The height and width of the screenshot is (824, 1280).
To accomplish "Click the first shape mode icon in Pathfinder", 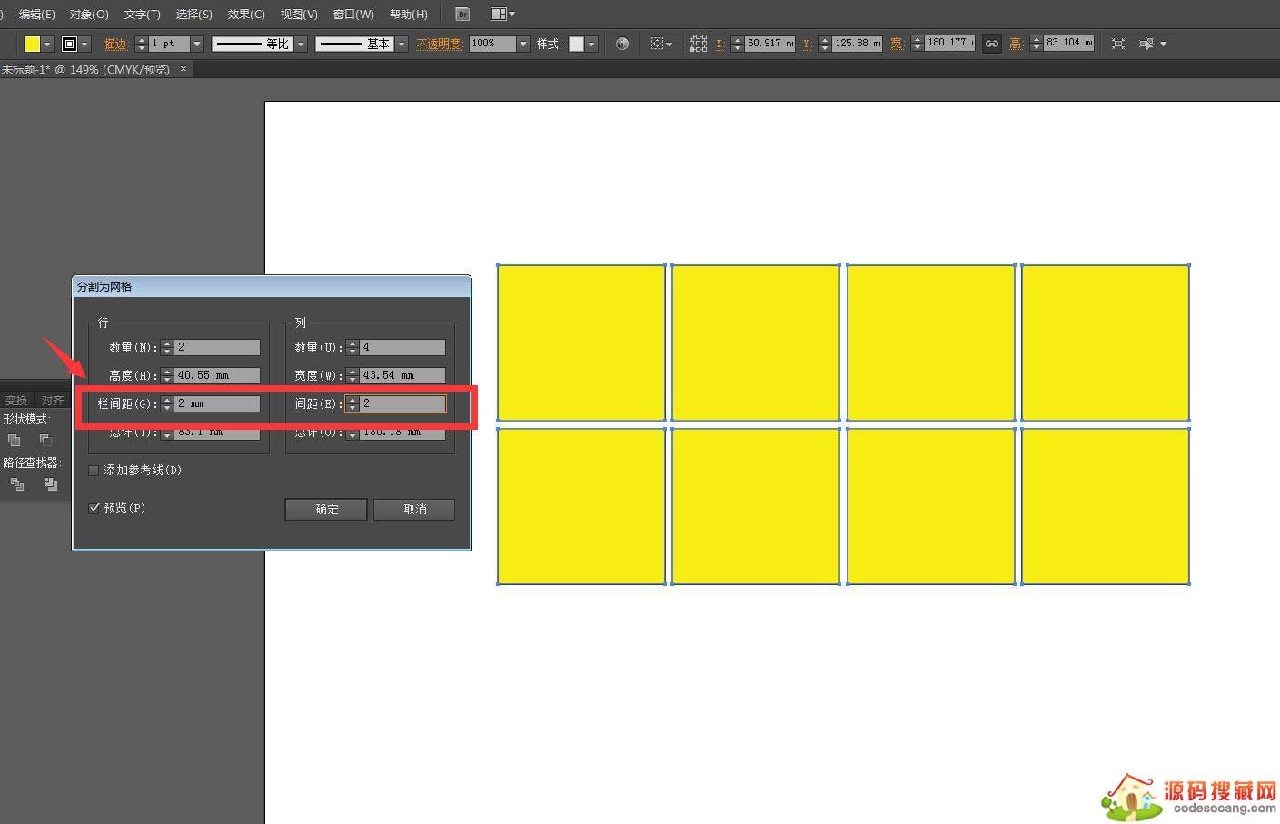I will [15, 441].
